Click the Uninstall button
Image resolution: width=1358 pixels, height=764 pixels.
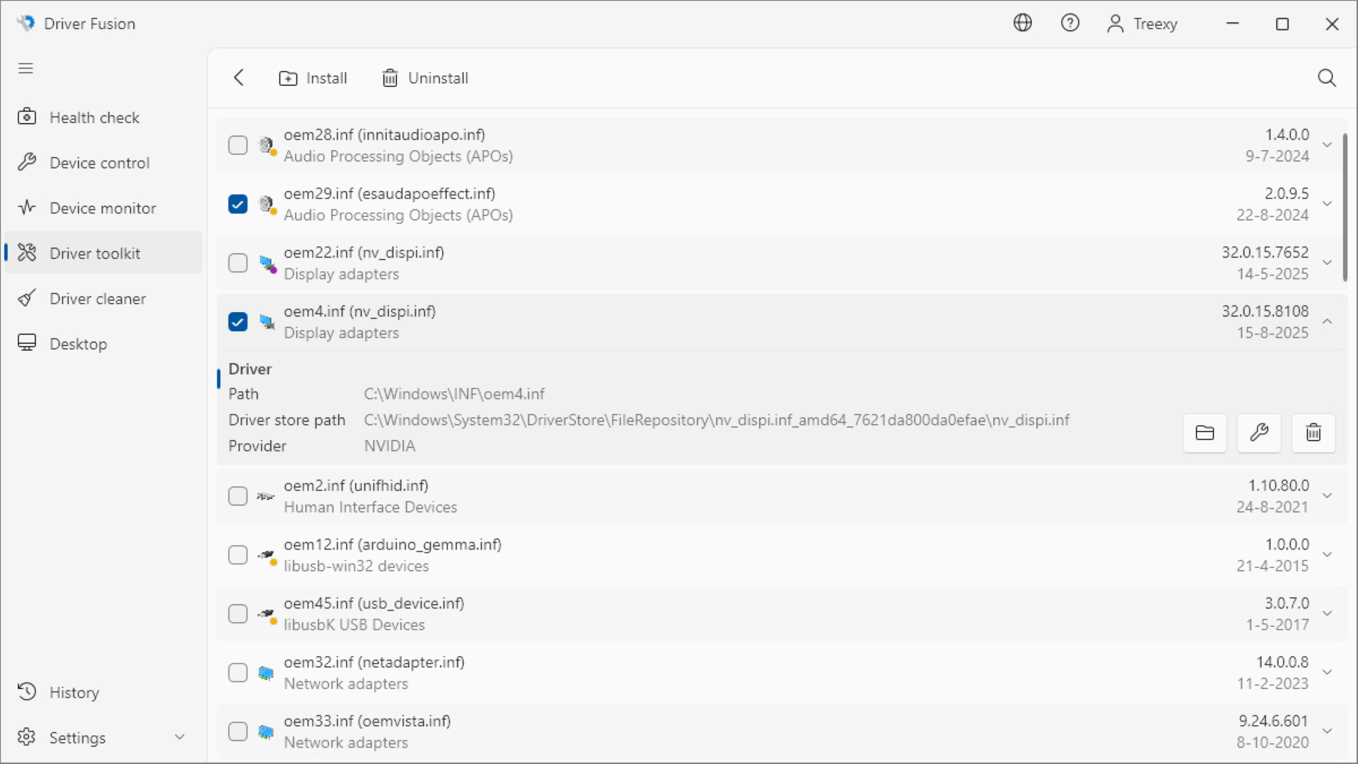pyautogui.click(x=424, y=78)
